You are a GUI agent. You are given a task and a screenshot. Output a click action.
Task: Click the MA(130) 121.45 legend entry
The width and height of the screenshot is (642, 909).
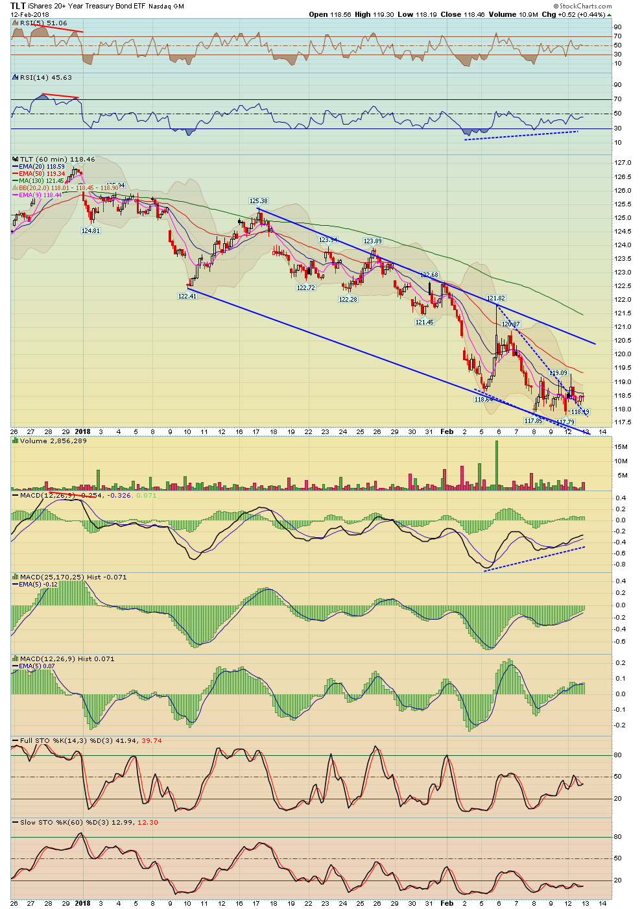coord(42,181)
